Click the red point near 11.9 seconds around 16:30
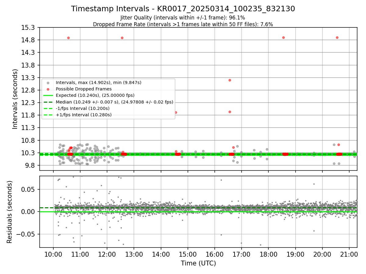This screenshot has width=366, height=274. pyautogui.click(x=230, y=112)
